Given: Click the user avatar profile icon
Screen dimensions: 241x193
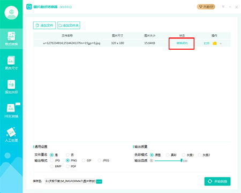Looking at the screenshot, I should (11, 13).
